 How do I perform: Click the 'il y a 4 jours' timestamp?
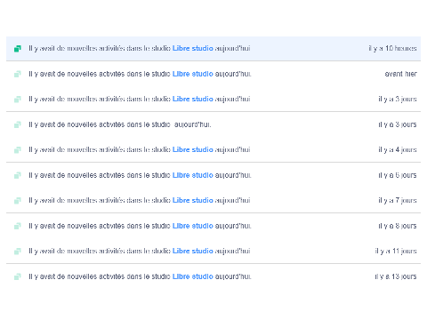pos(398,149)
